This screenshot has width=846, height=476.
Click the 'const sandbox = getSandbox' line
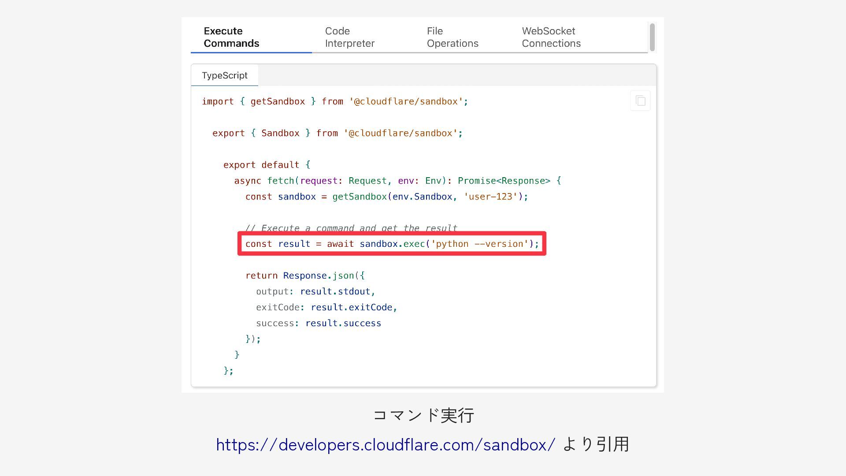click(x=386, y=197)
